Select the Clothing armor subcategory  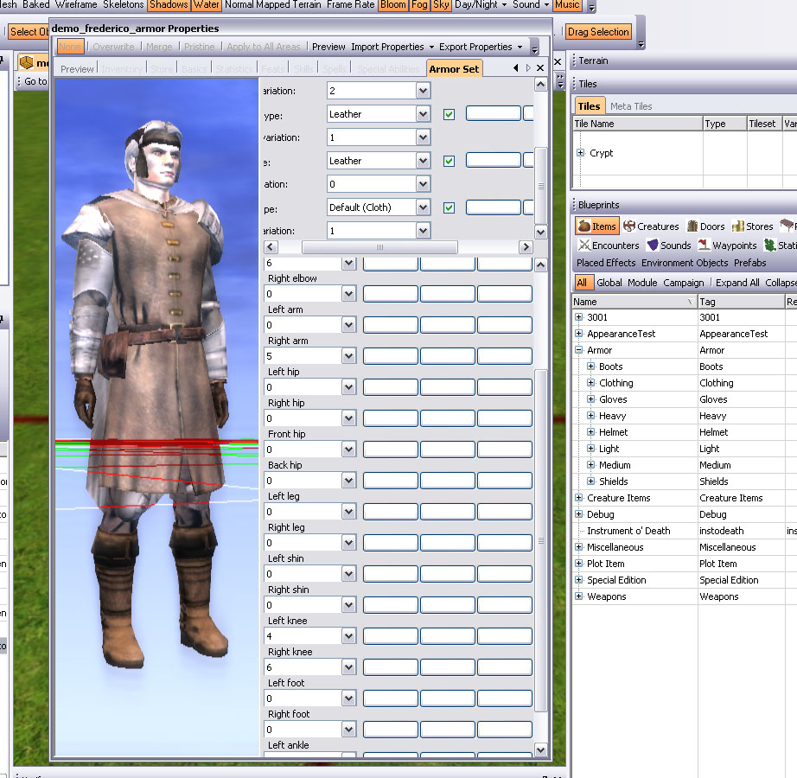(x=616, y=383)
